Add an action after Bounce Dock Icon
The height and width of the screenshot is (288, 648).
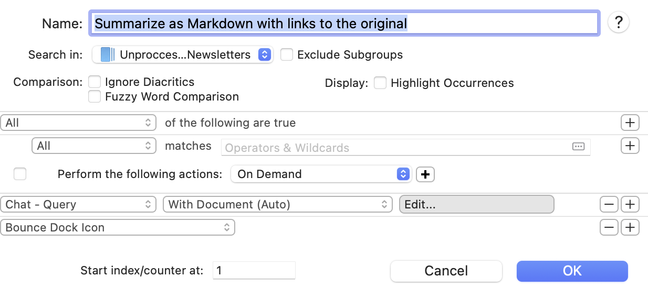point(630,227)
